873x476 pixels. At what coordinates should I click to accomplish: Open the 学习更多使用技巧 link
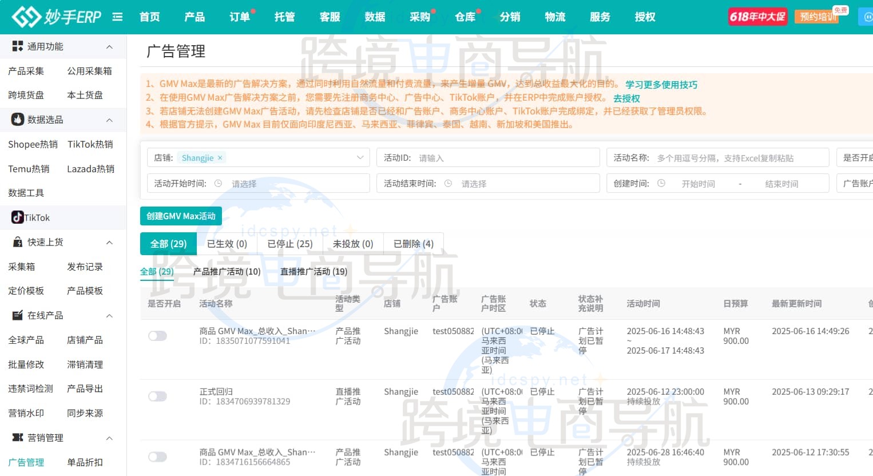click(662, 84)
